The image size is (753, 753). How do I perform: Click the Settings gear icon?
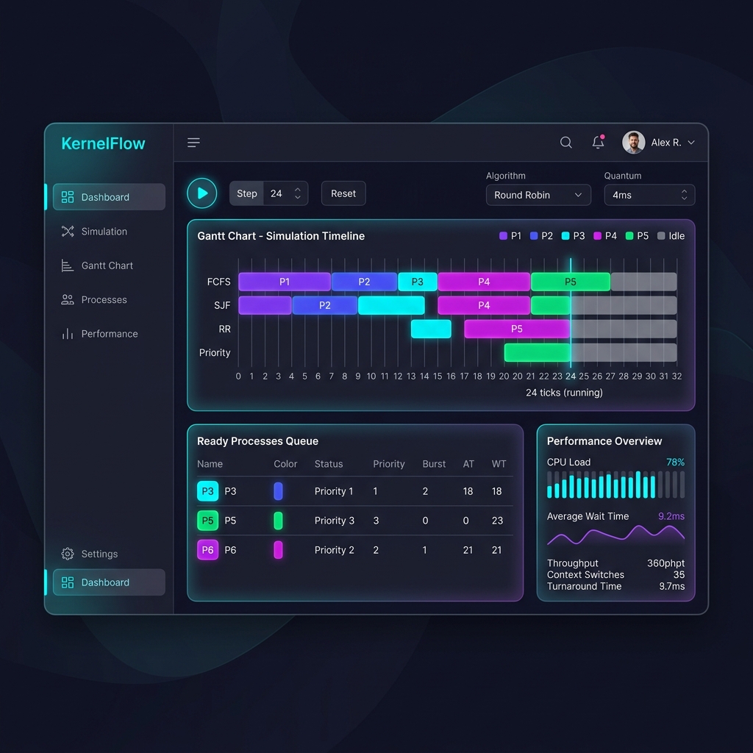pos(68,554)
